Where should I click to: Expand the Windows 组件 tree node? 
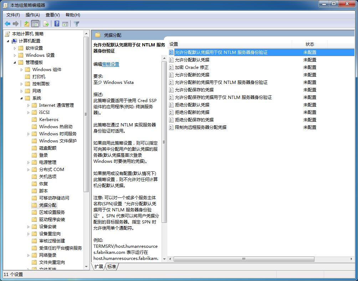[22, 70]
